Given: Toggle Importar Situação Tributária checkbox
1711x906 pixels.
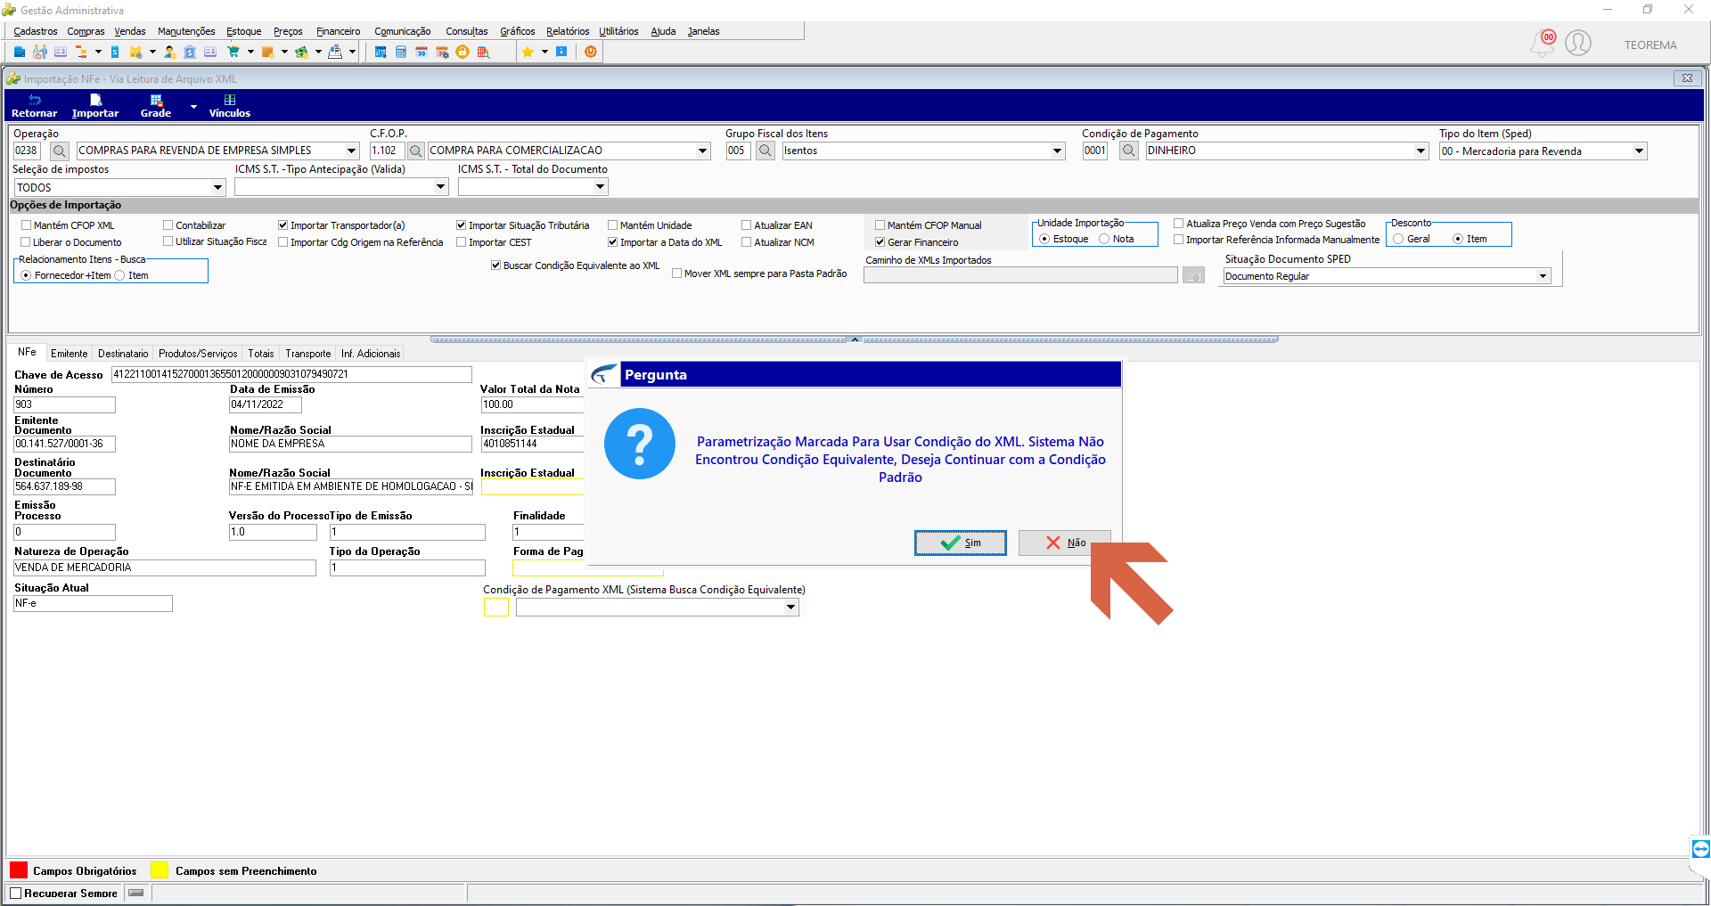Looking at the screenshot, I should 461,225.
